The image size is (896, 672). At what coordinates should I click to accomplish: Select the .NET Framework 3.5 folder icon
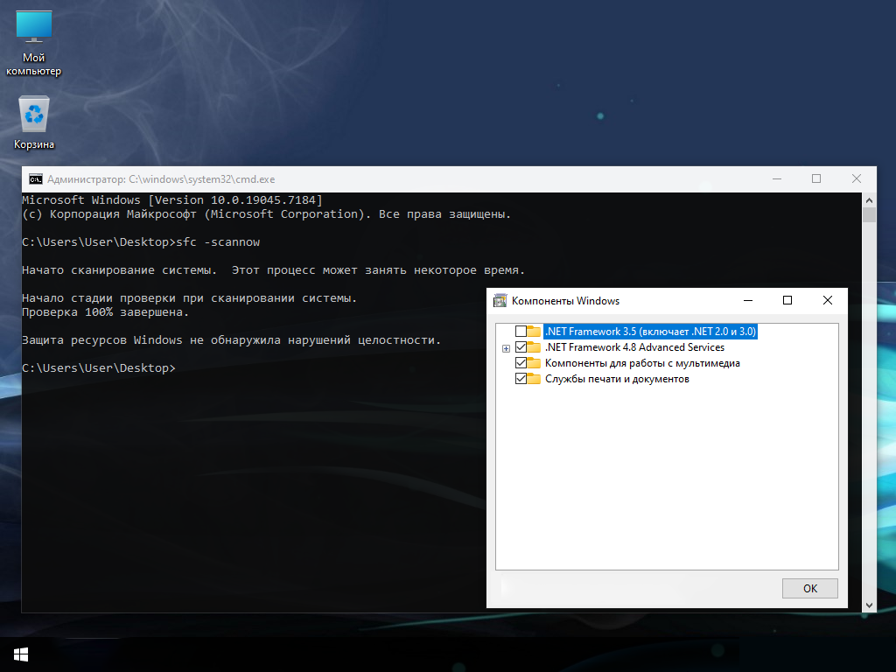click(x=534, y=332)
